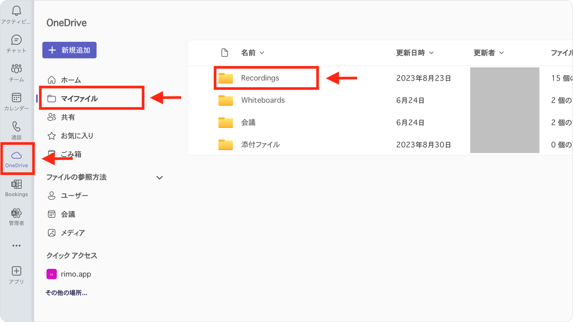Screen dimensions: 573x322
Task: Open the Whiteboards folder name
Action: pyautogui.click(x=263, y=100)
